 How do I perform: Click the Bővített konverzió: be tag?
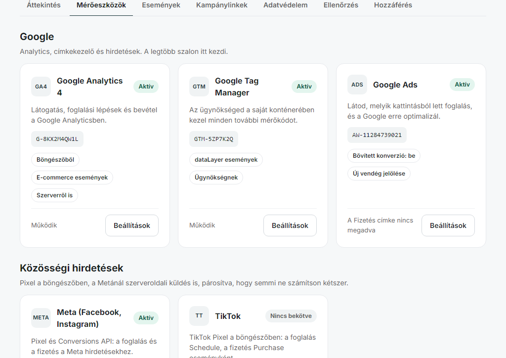pyautogui.click(x=383, y=156)
